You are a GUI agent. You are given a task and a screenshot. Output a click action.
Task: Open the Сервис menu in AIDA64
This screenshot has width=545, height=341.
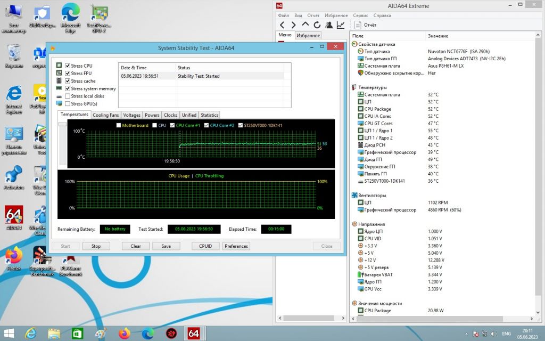coord(360,15)
